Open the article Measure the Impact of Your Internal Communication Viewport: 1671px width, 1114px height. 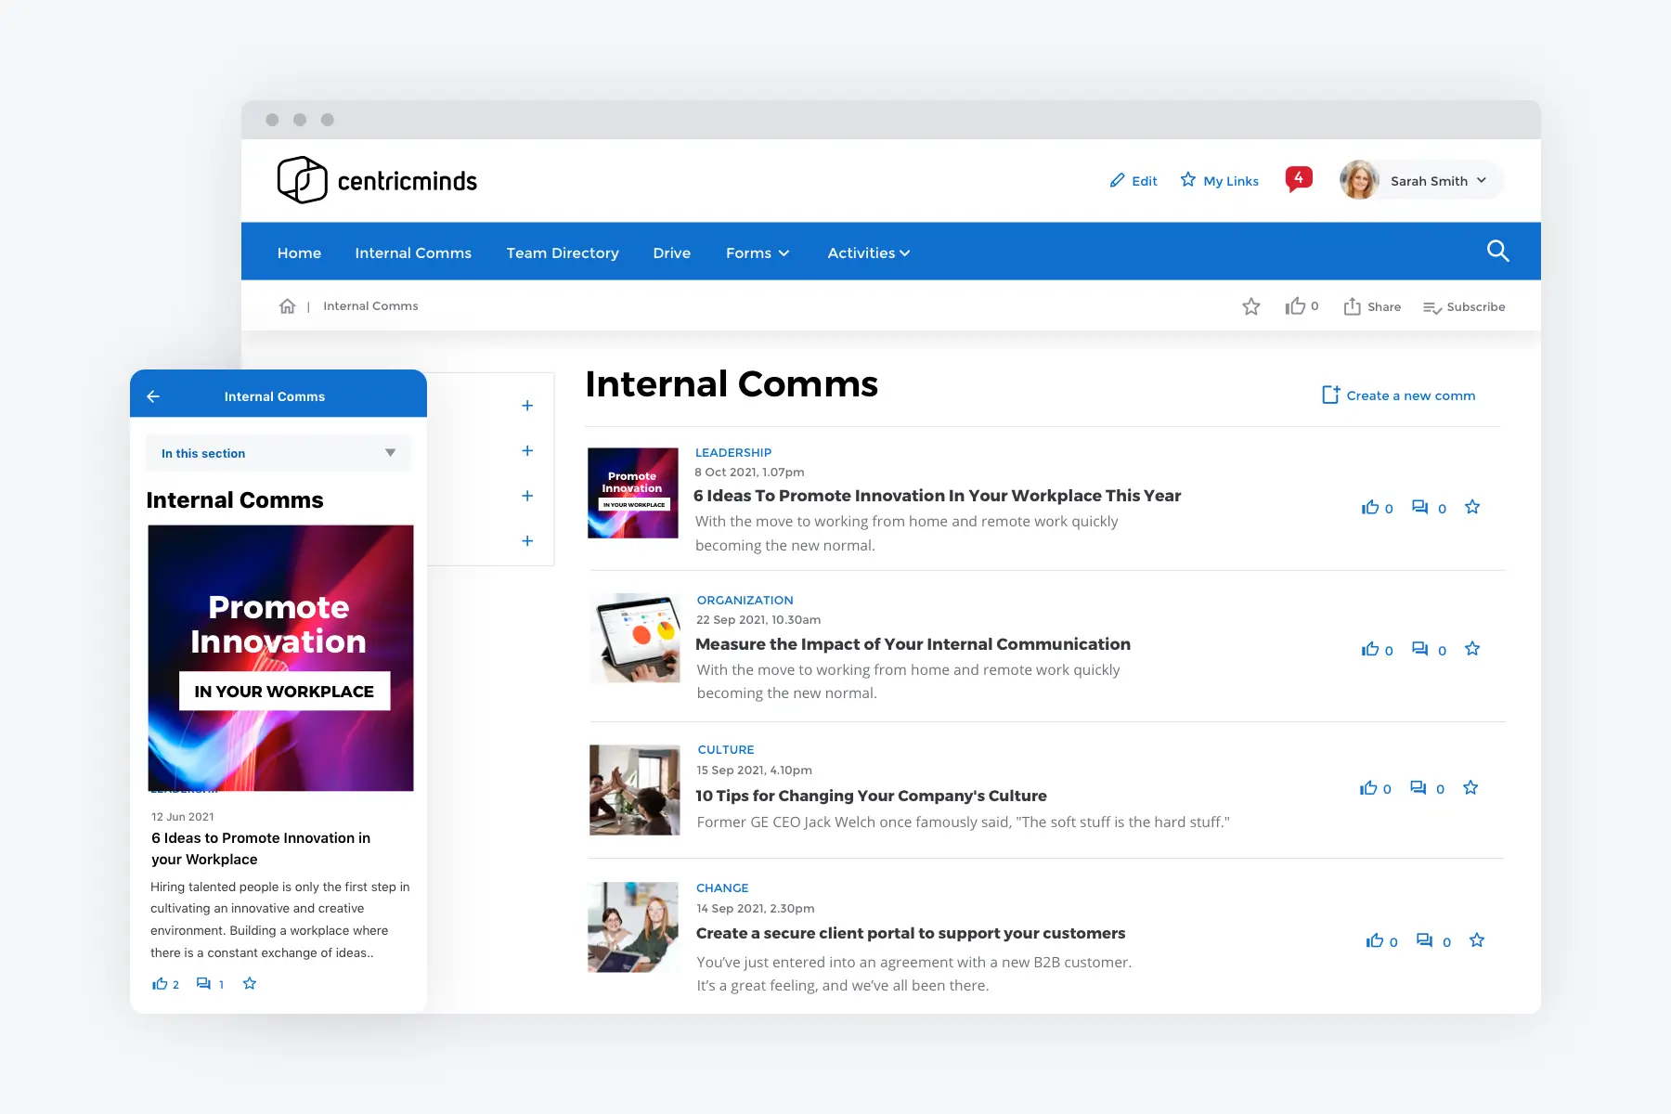913,643
